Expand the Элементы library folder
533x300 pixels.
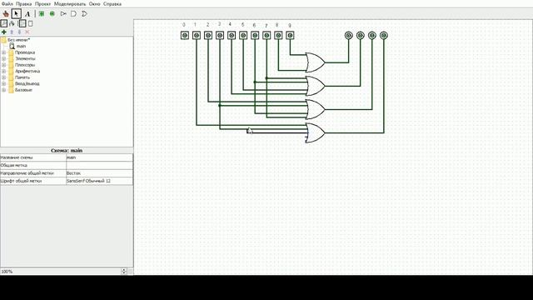tap(3, 58)
